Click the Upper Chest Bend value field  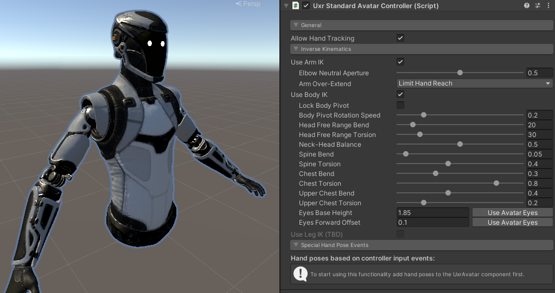pos(539,193)
